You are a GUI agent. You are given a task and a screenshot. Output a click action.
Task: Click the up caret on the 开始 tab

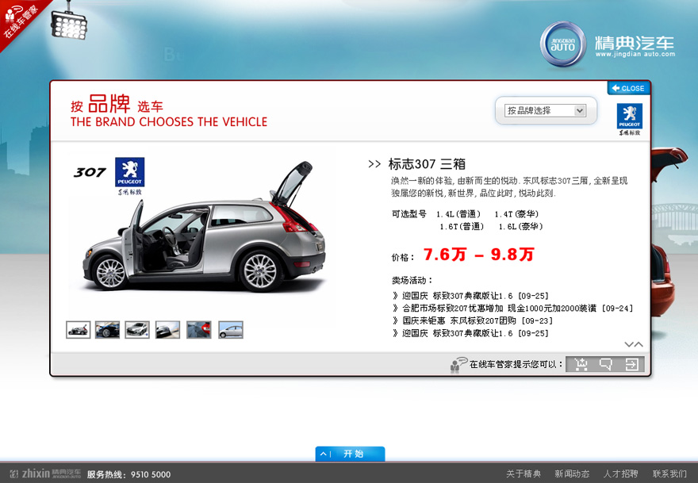click(x=323, y=454)
